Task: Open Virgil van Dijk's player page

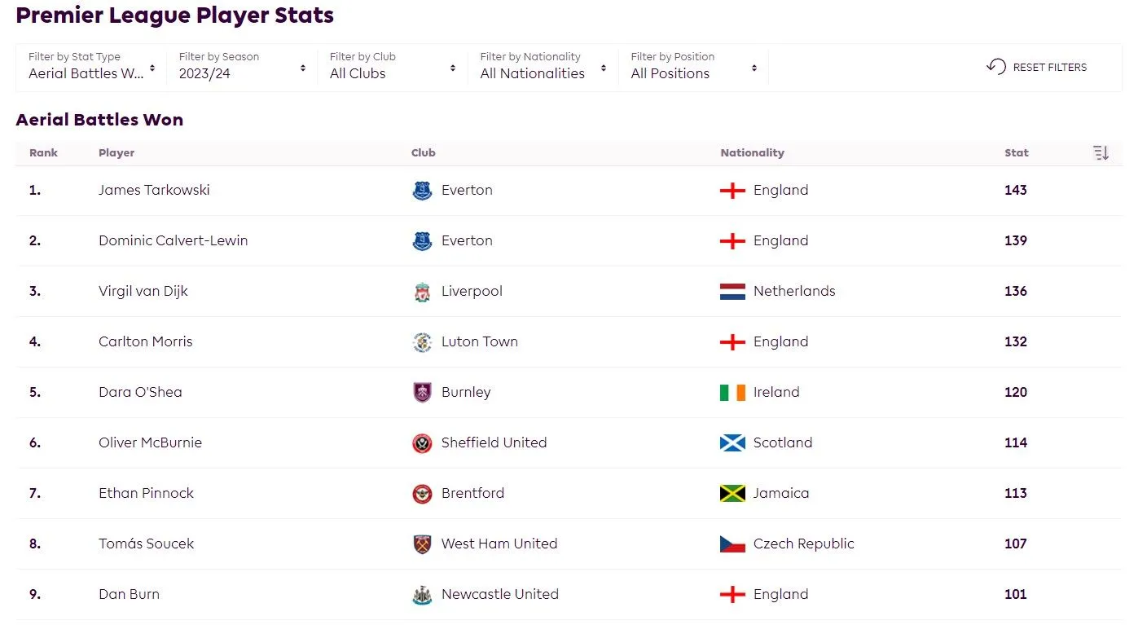Action: point(143,291)
